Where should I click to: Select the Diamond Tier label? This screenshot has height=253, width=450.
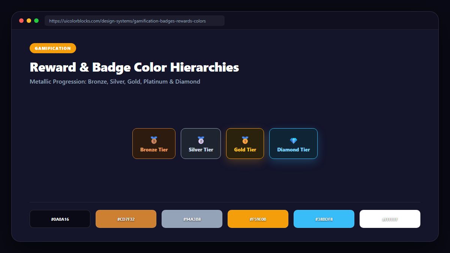click(293, 150)
